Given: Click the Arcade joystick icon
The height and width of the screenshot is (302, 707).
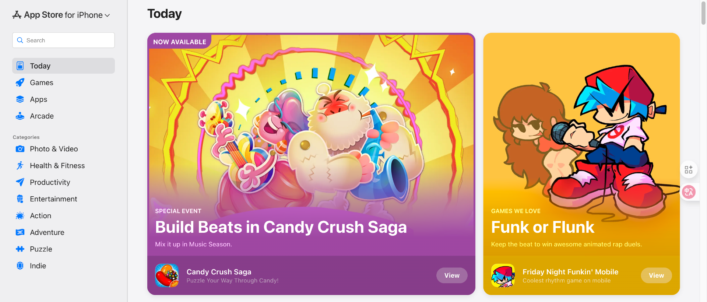Looking at the screenshot, I should [20, 116].
